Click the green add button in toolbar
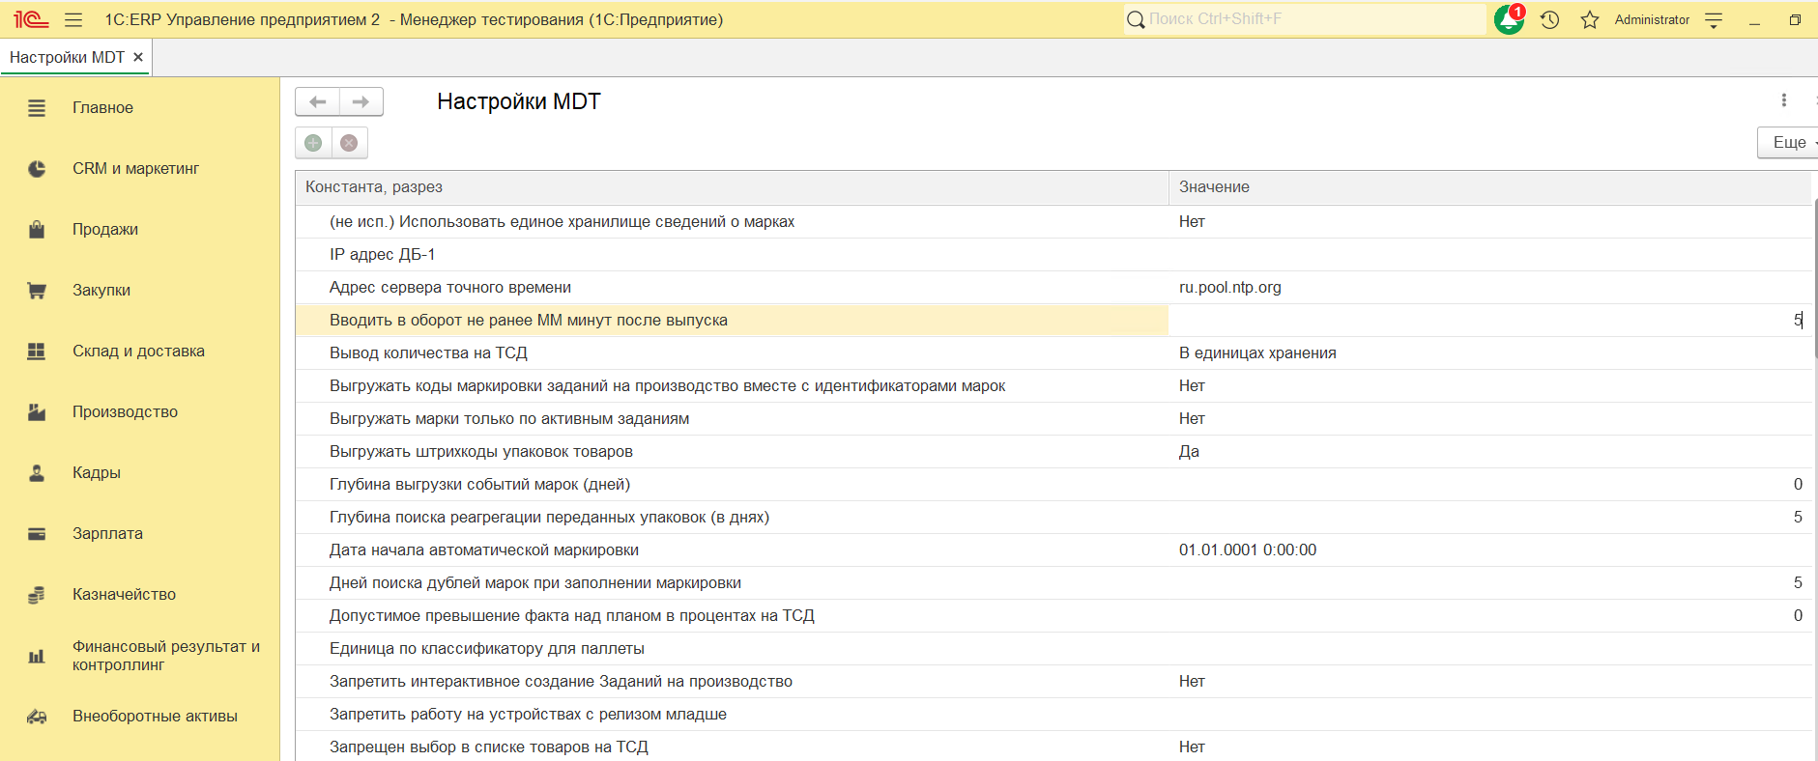 (313, 143)
